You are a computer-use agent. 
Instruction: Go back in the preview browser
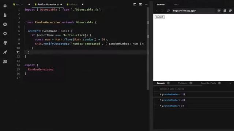click(157, 11)
